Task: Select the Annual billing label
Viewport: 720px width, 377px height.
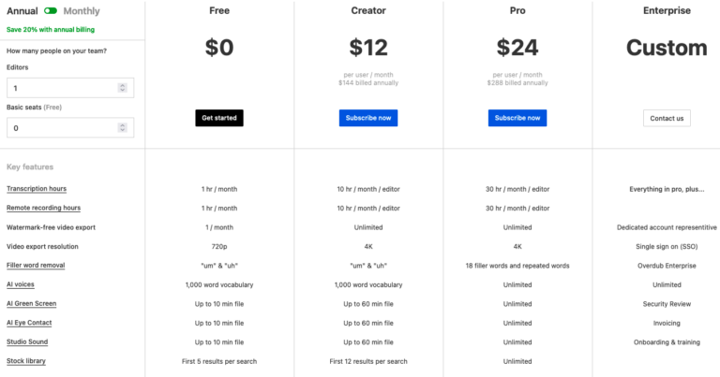Action: (x=22, y=11)
